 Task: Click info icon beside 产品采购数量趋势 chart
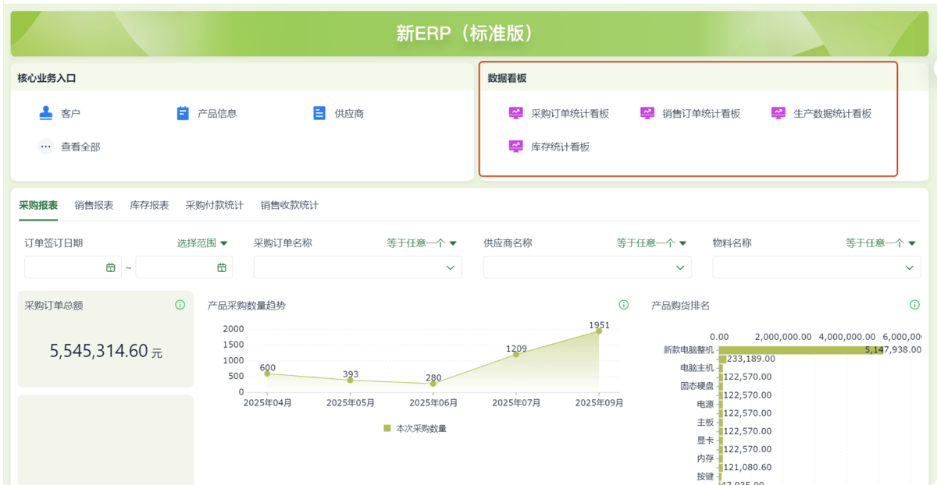coord(623,305)
